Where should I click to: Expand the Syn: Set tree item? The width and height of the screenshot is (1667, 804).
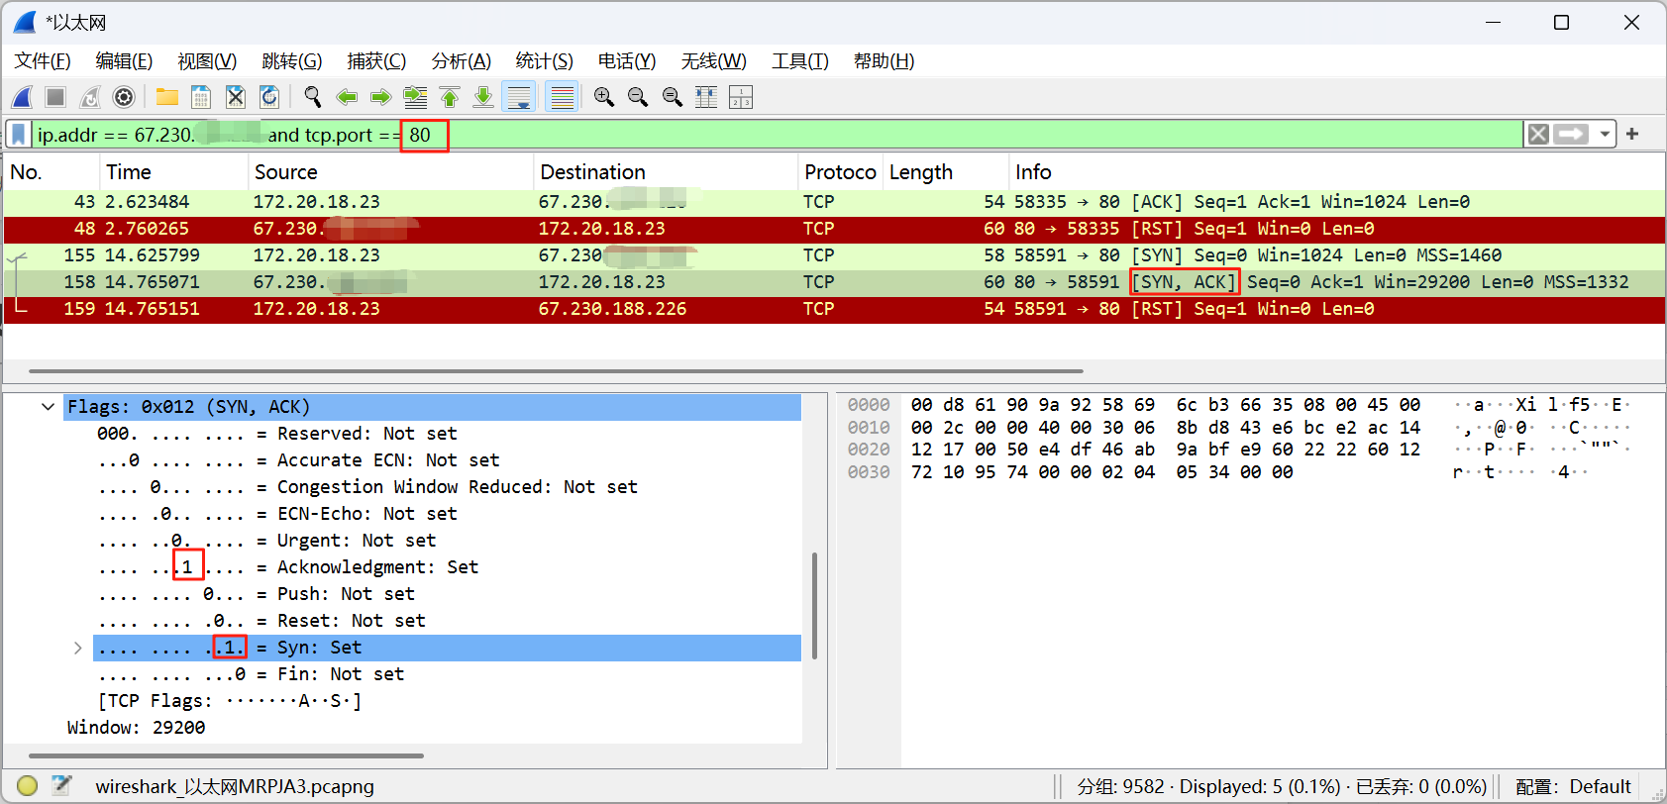coord(77,648)
